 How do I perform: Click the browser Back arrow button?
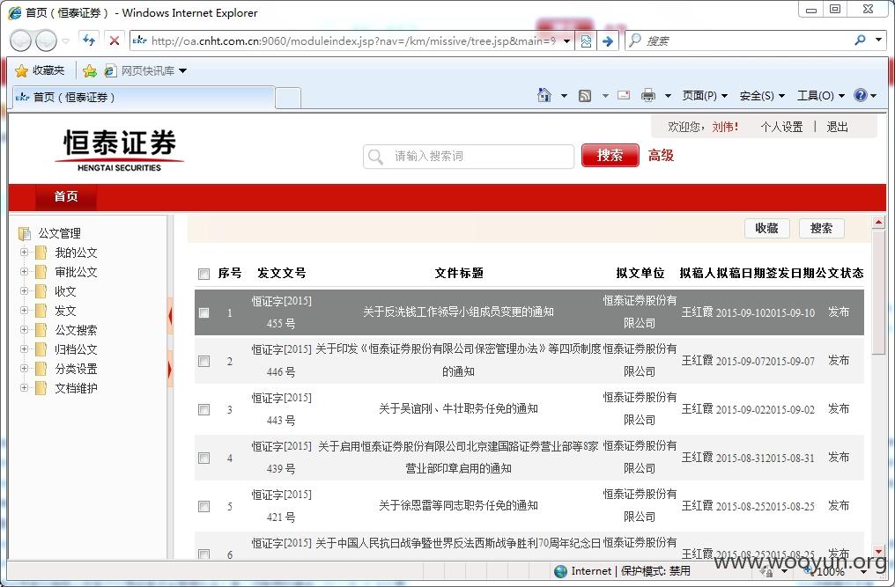[x=21, y=40]
